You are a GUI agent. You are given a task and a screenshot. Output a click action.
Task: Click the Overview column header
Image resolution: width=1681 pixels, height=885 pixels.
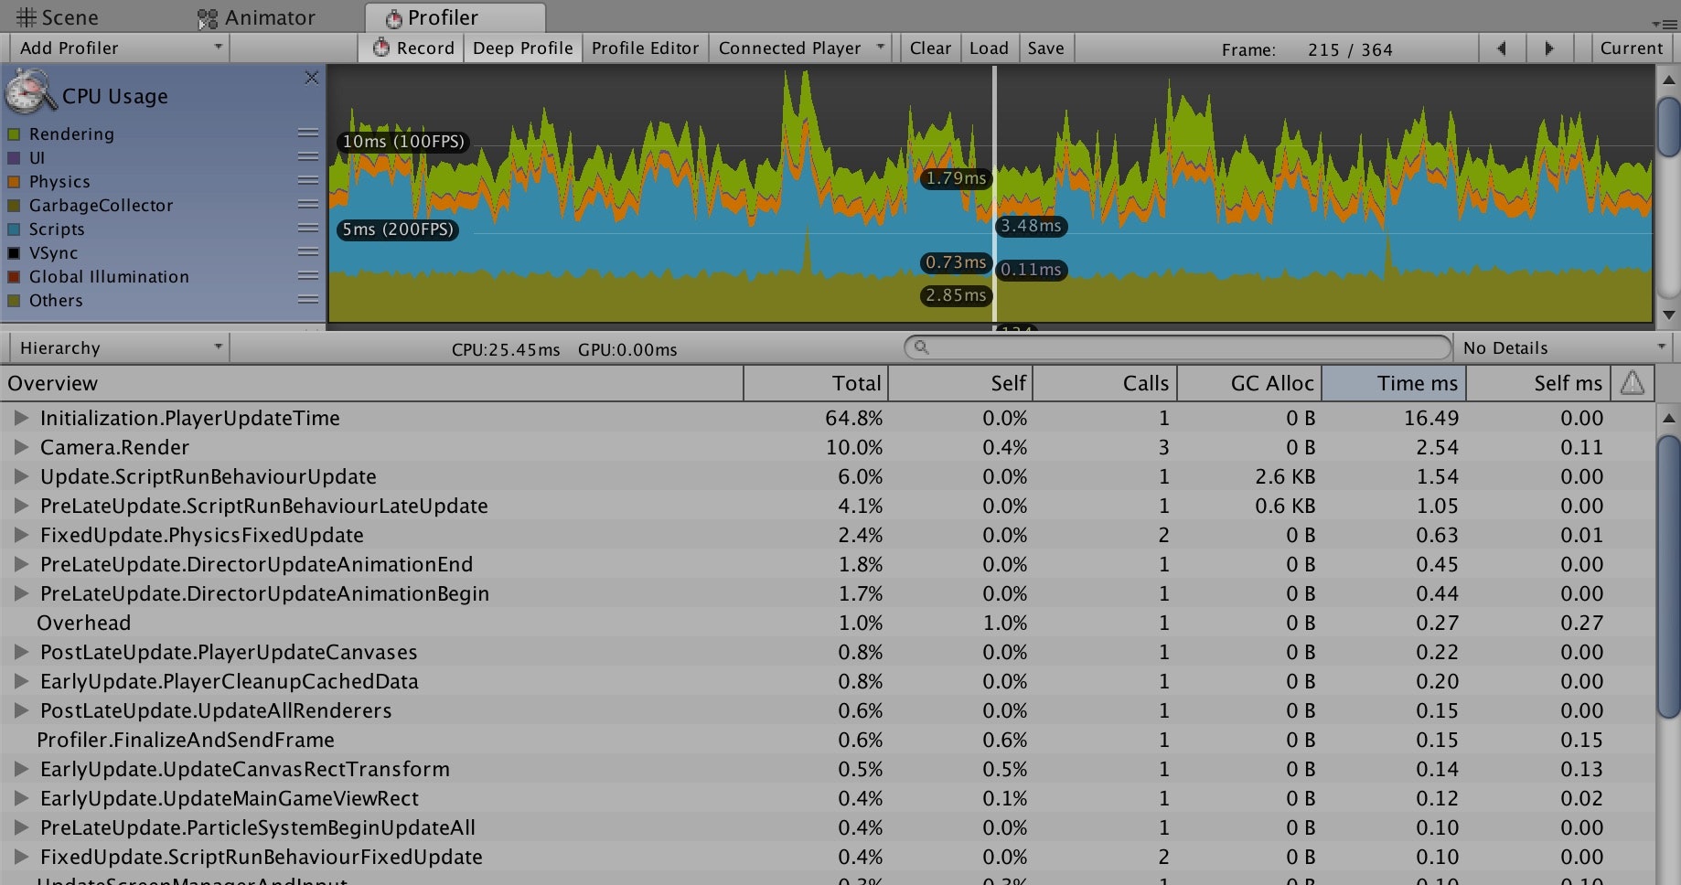(x=371, y=383)
